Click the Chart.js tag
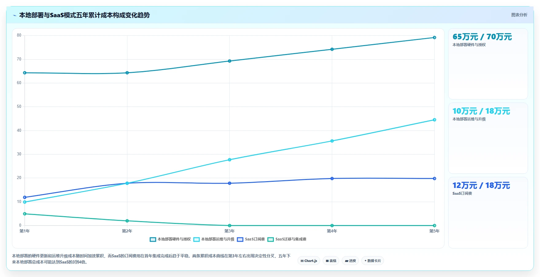The width and height of the screenshot is (540, 277). pos(309,261)
